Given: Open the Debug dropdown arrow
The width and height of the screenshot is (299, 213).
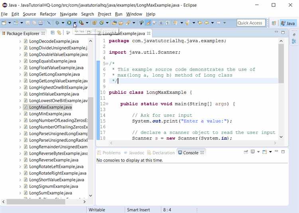Looking at the screenshot, I should (x=63, y=23).
